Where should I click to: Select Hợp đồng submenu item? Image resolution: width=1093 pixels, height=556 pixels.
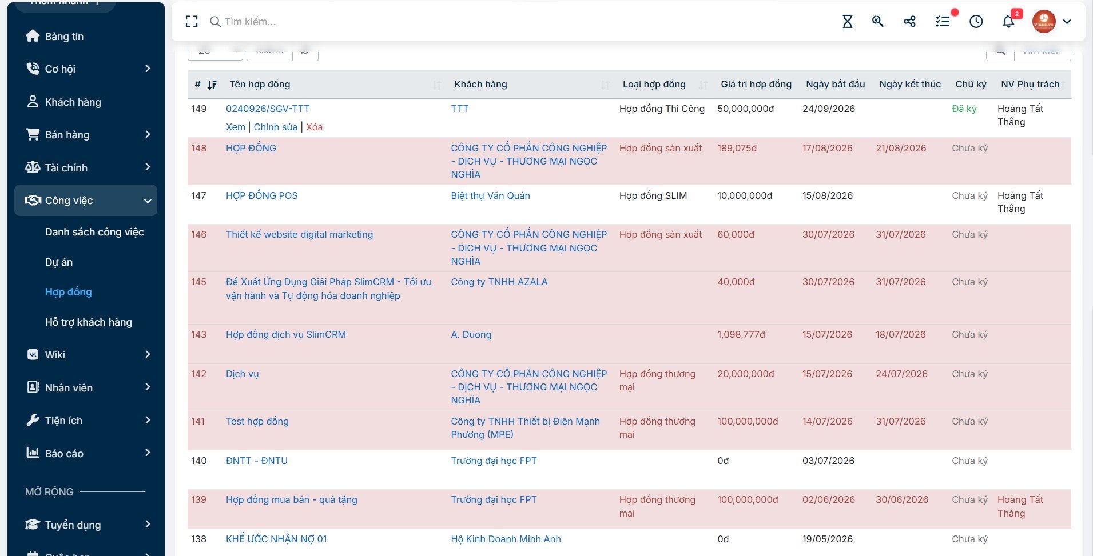coord(69,292)
